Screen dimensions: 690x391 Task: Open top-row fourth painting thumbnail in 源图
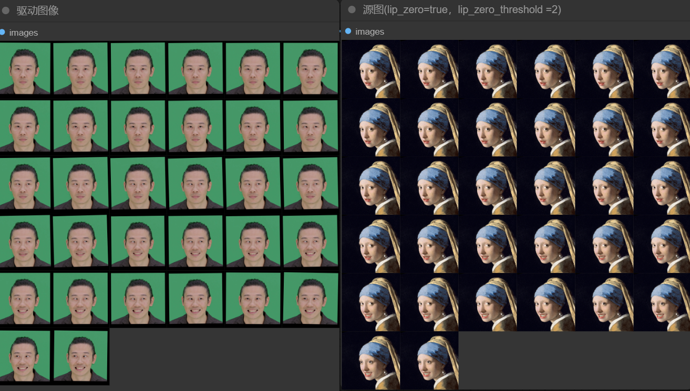pos(546,69)
